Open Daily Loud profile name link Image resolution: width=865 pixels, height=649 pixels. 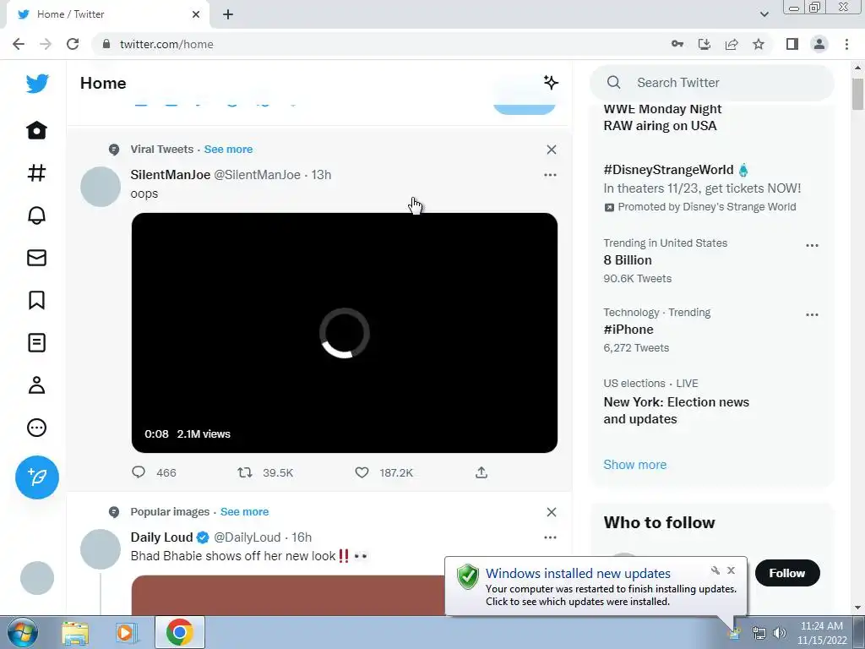(x=161, y=537)
